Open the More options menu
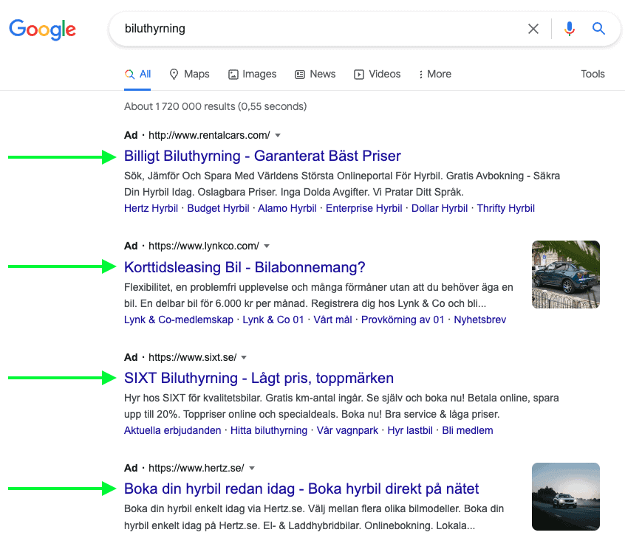 435,74
